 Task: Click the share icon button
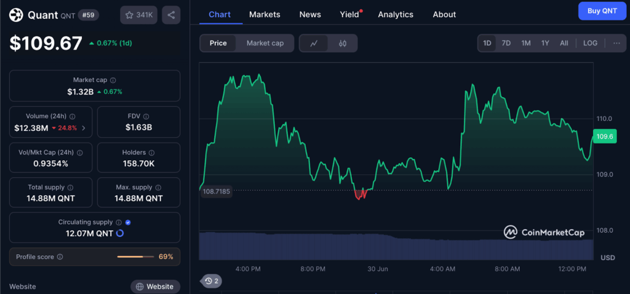click(171, 15)
